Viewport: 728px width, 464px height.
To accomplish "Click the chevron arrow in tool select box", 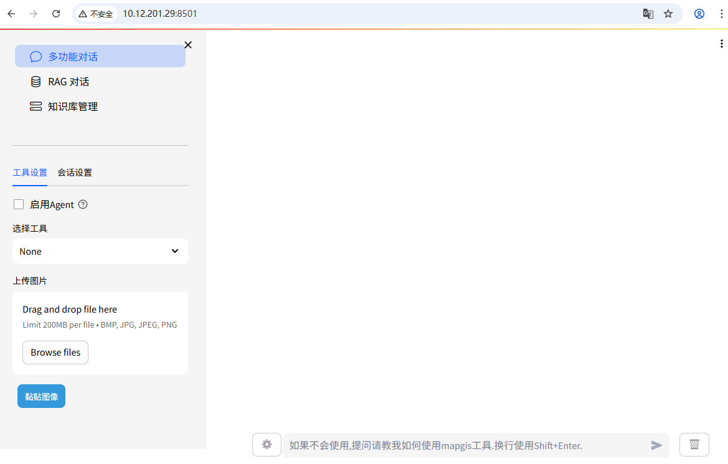I will coord(175,251).
